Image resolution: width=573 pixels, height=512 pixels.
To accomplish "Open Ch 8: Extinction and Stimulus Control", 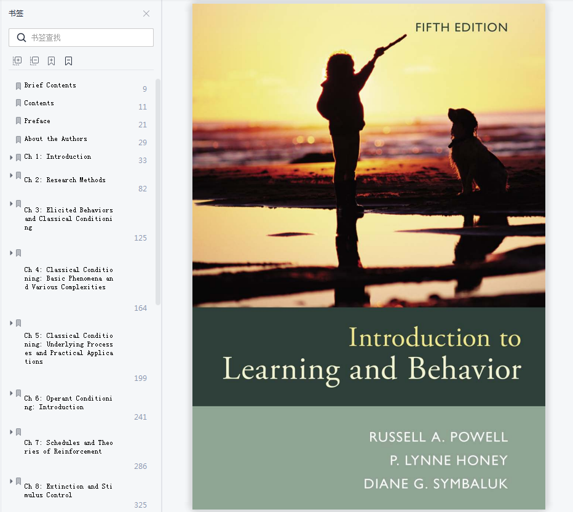I will coord(68,491).
